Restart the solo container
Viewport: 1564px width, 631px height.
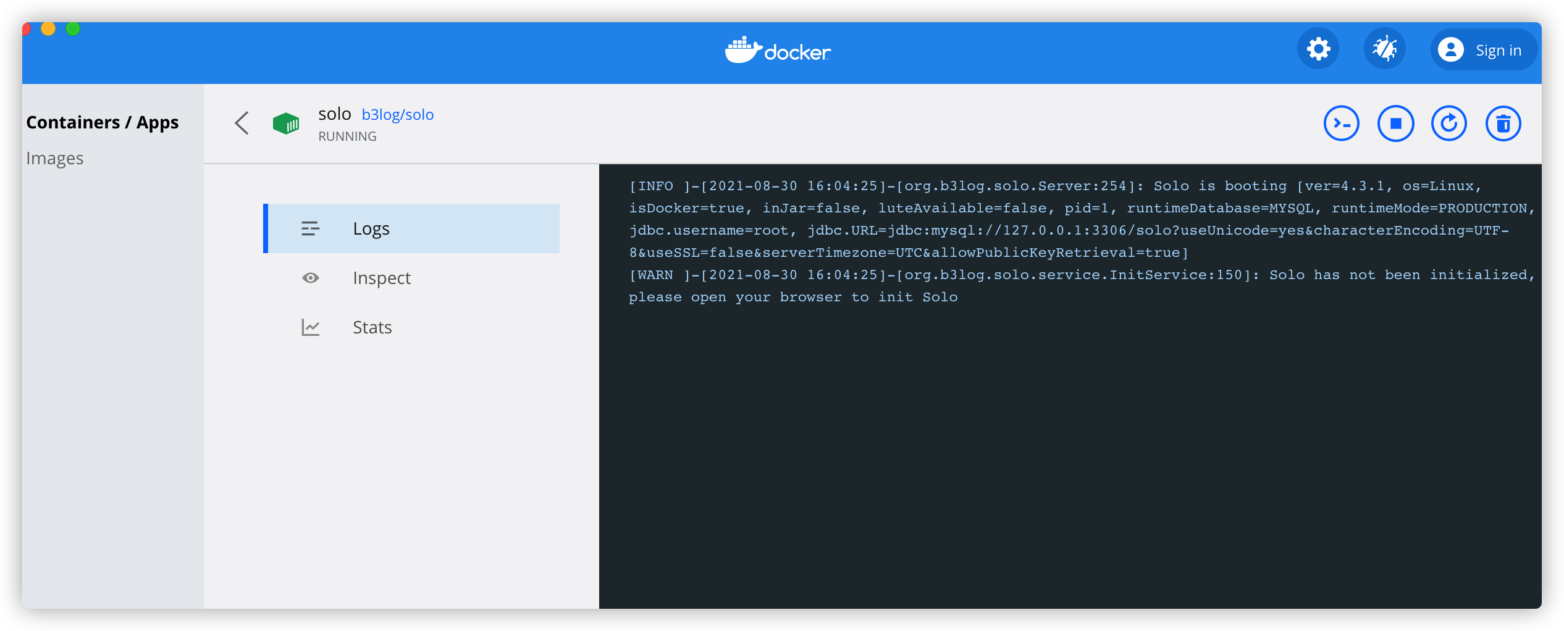[x=1448, y=123]
